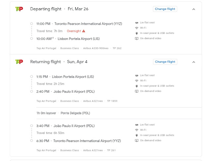Click the Overnight label in departing flight
212x161 pixels.
point(74,31)
